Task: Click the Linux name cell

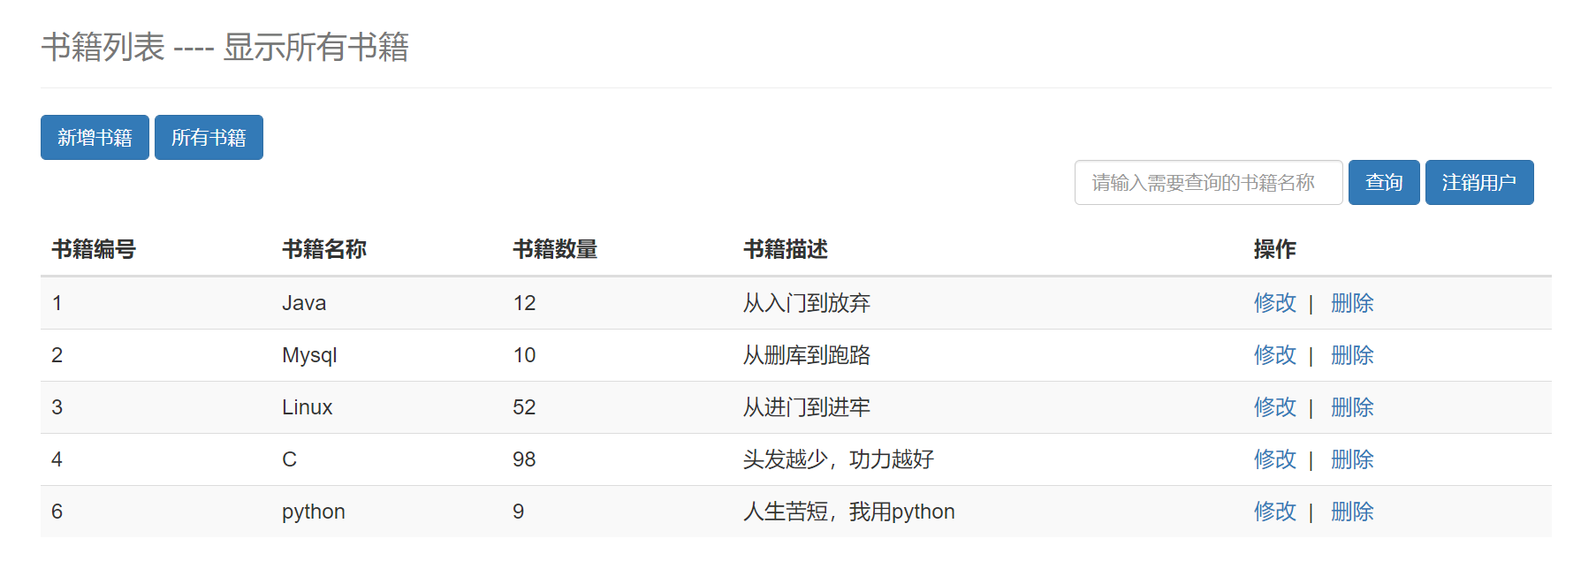Action: click(307, 407)
